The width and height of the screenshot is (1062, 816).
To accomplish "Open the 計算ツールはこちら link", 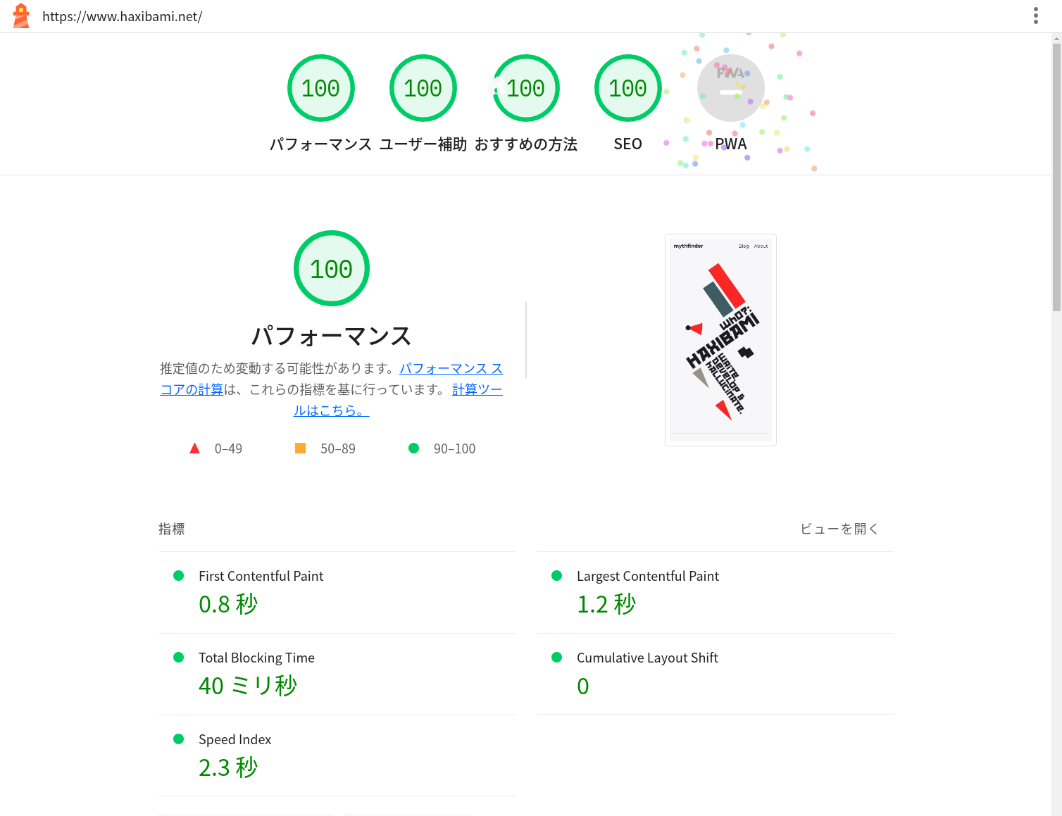I will coord(477,389).
